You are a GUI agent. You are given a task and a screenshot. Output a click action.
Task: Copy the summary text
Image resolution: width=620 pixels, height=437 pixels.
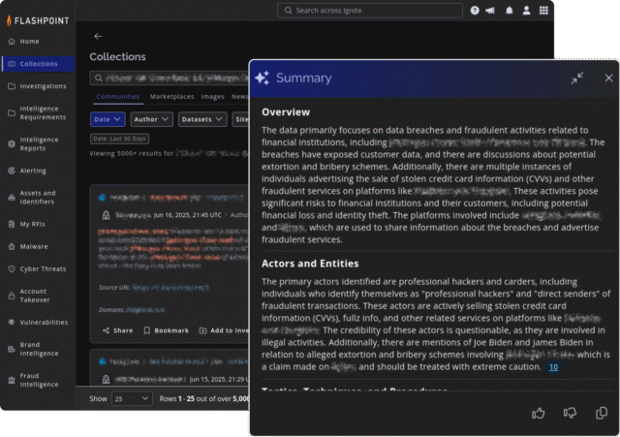(602, 414)
